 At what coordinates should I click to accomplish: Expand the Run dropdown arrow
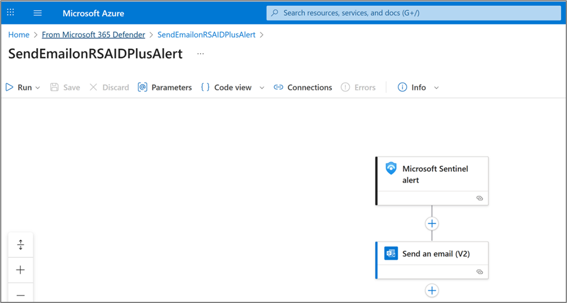(38, 87)
